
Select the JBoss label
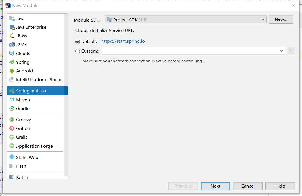21,36
